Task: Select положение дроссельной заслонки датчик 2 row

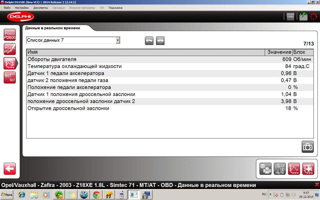Action: coord(170,101)
